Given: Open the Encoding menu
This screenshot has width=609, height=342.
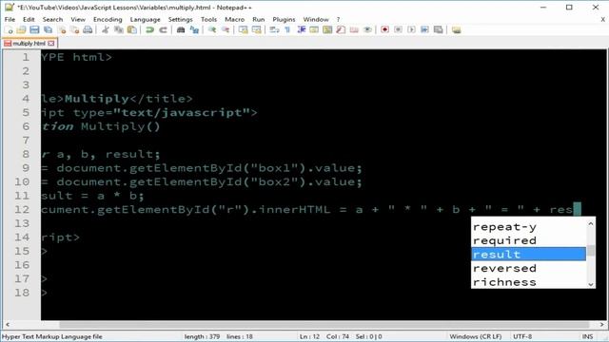Looking at the screenshot, I should tap(108, 19).
